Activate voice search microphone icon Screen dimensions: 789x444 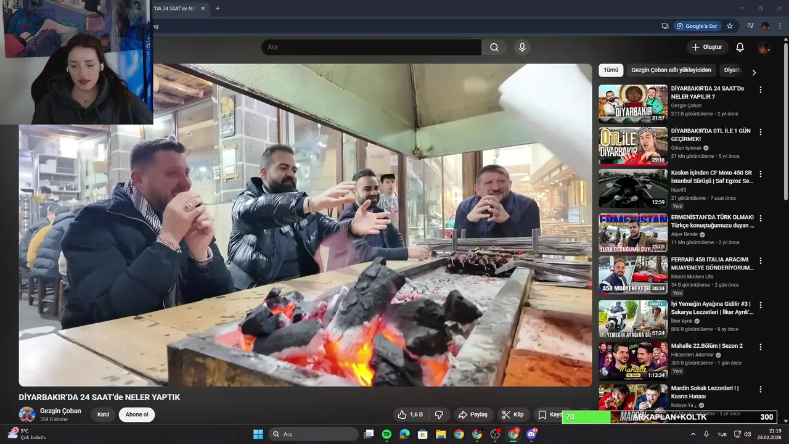click(x=522, y=47)
